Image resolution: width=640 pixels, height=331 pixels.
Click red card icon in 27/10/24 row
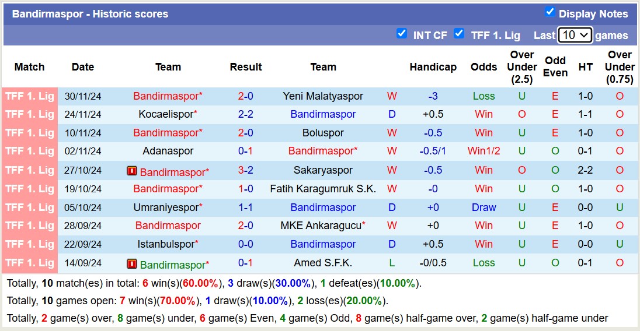click(132, 171)
